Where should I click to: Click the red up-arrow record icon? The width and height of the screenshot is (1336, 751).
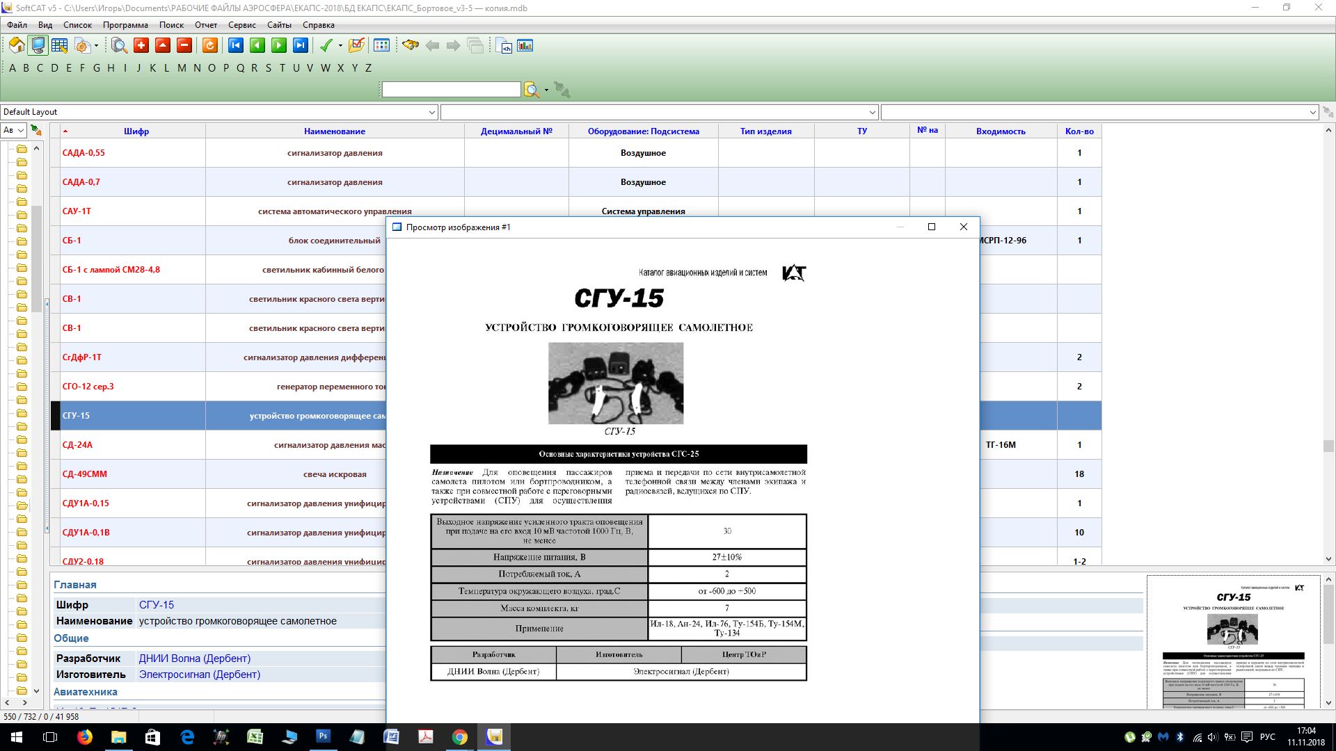click(163, 46)
